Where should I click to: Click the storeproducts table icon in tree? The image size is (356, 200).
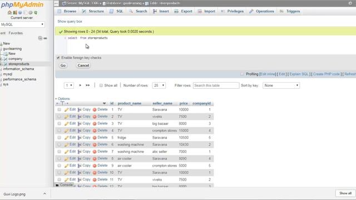(6, 64)
